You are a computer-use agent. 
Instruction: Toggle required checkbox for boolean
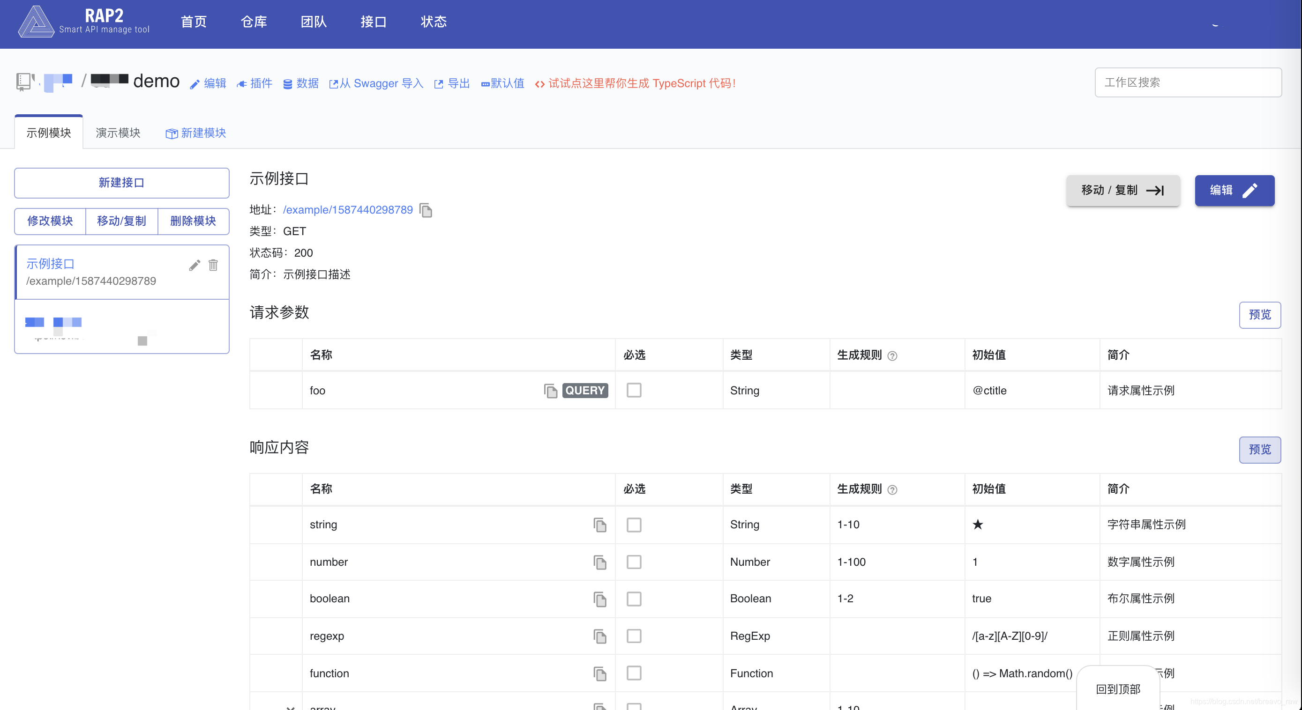click(634, 599)
